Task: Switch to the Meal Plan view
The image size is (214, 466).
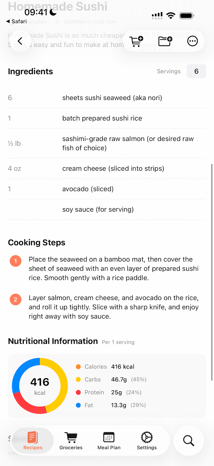Action: tap(109, 441)
